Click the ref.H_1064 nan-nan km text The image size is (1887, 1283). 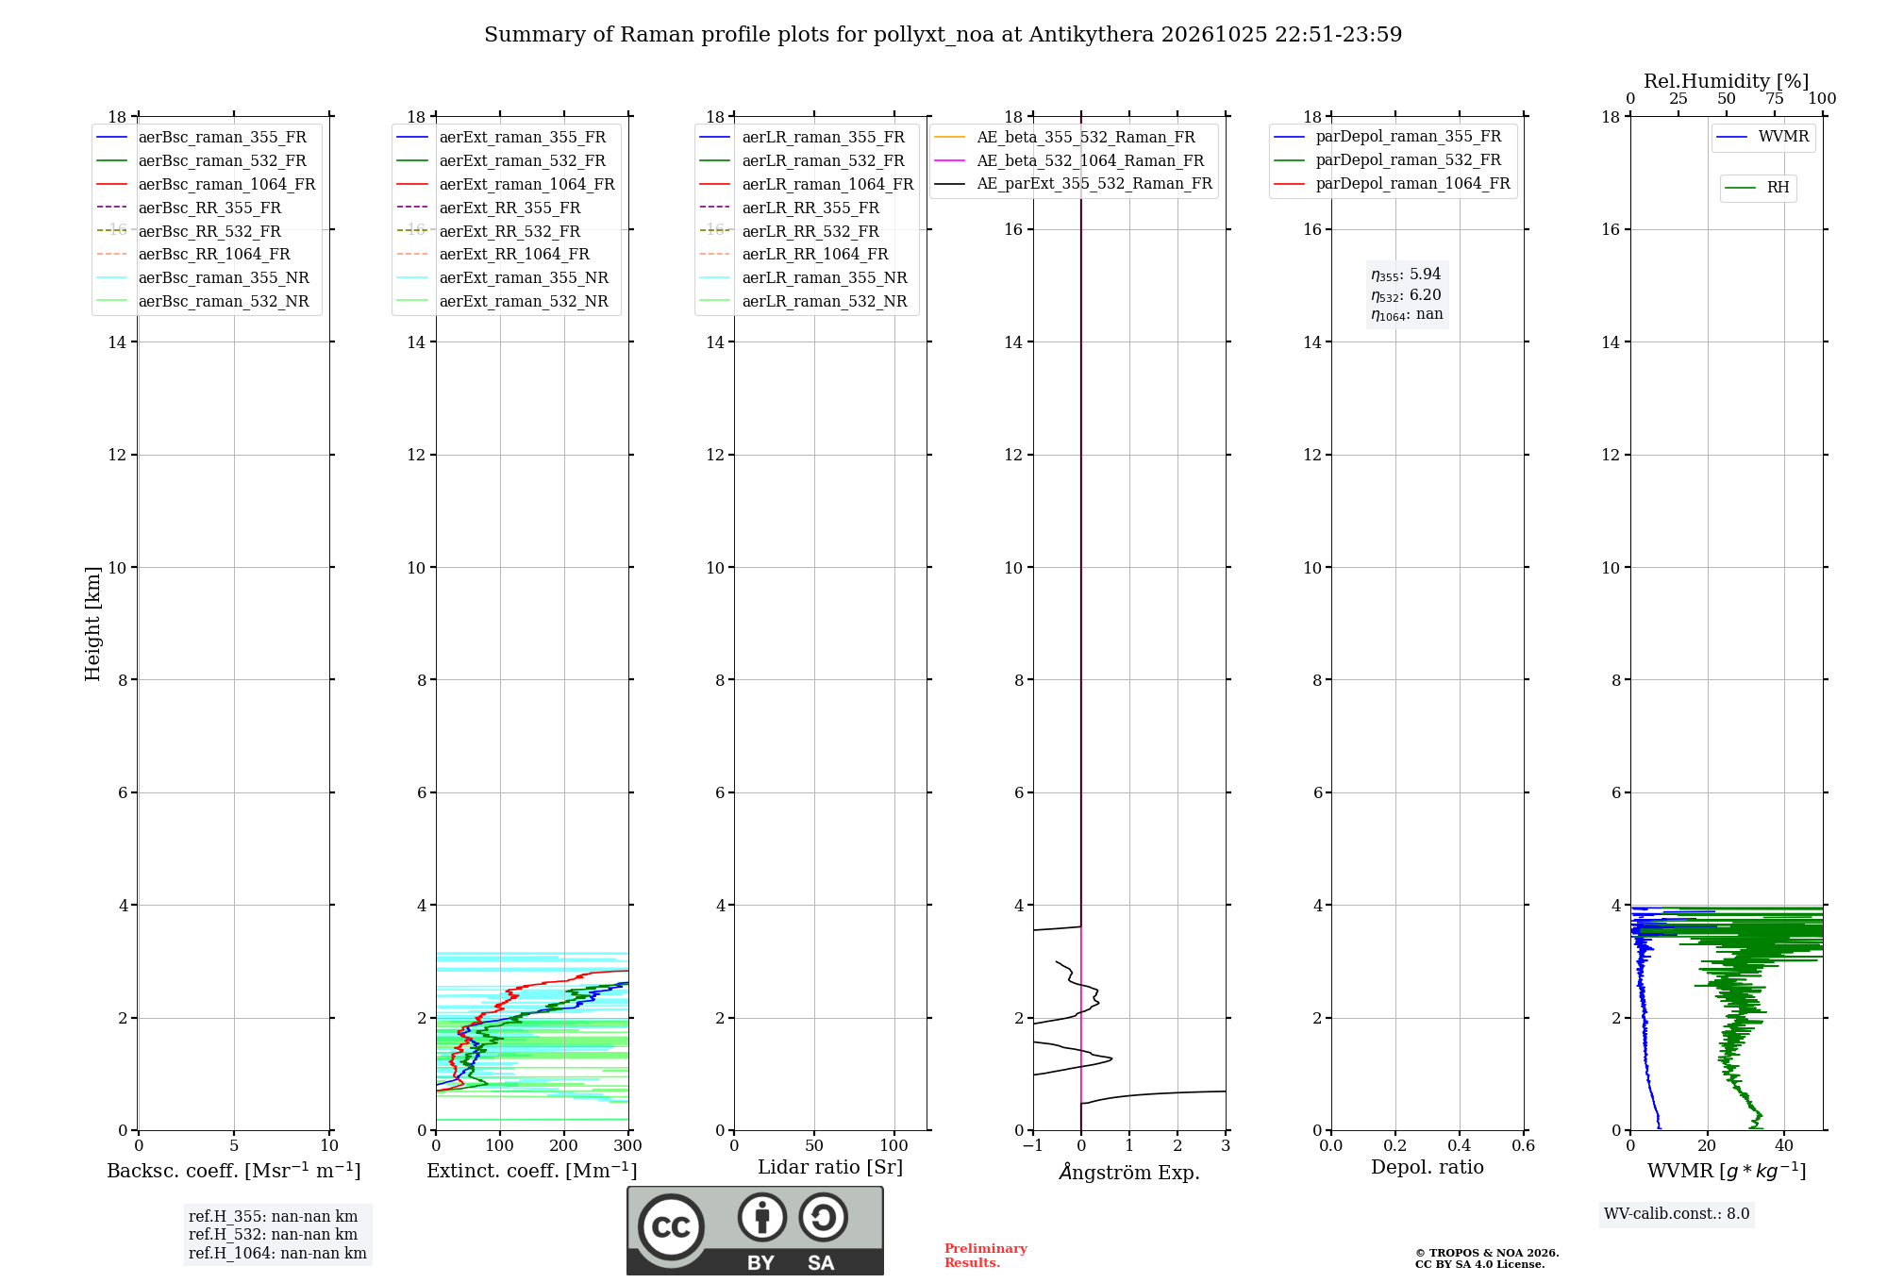(x=277, y=1254)
